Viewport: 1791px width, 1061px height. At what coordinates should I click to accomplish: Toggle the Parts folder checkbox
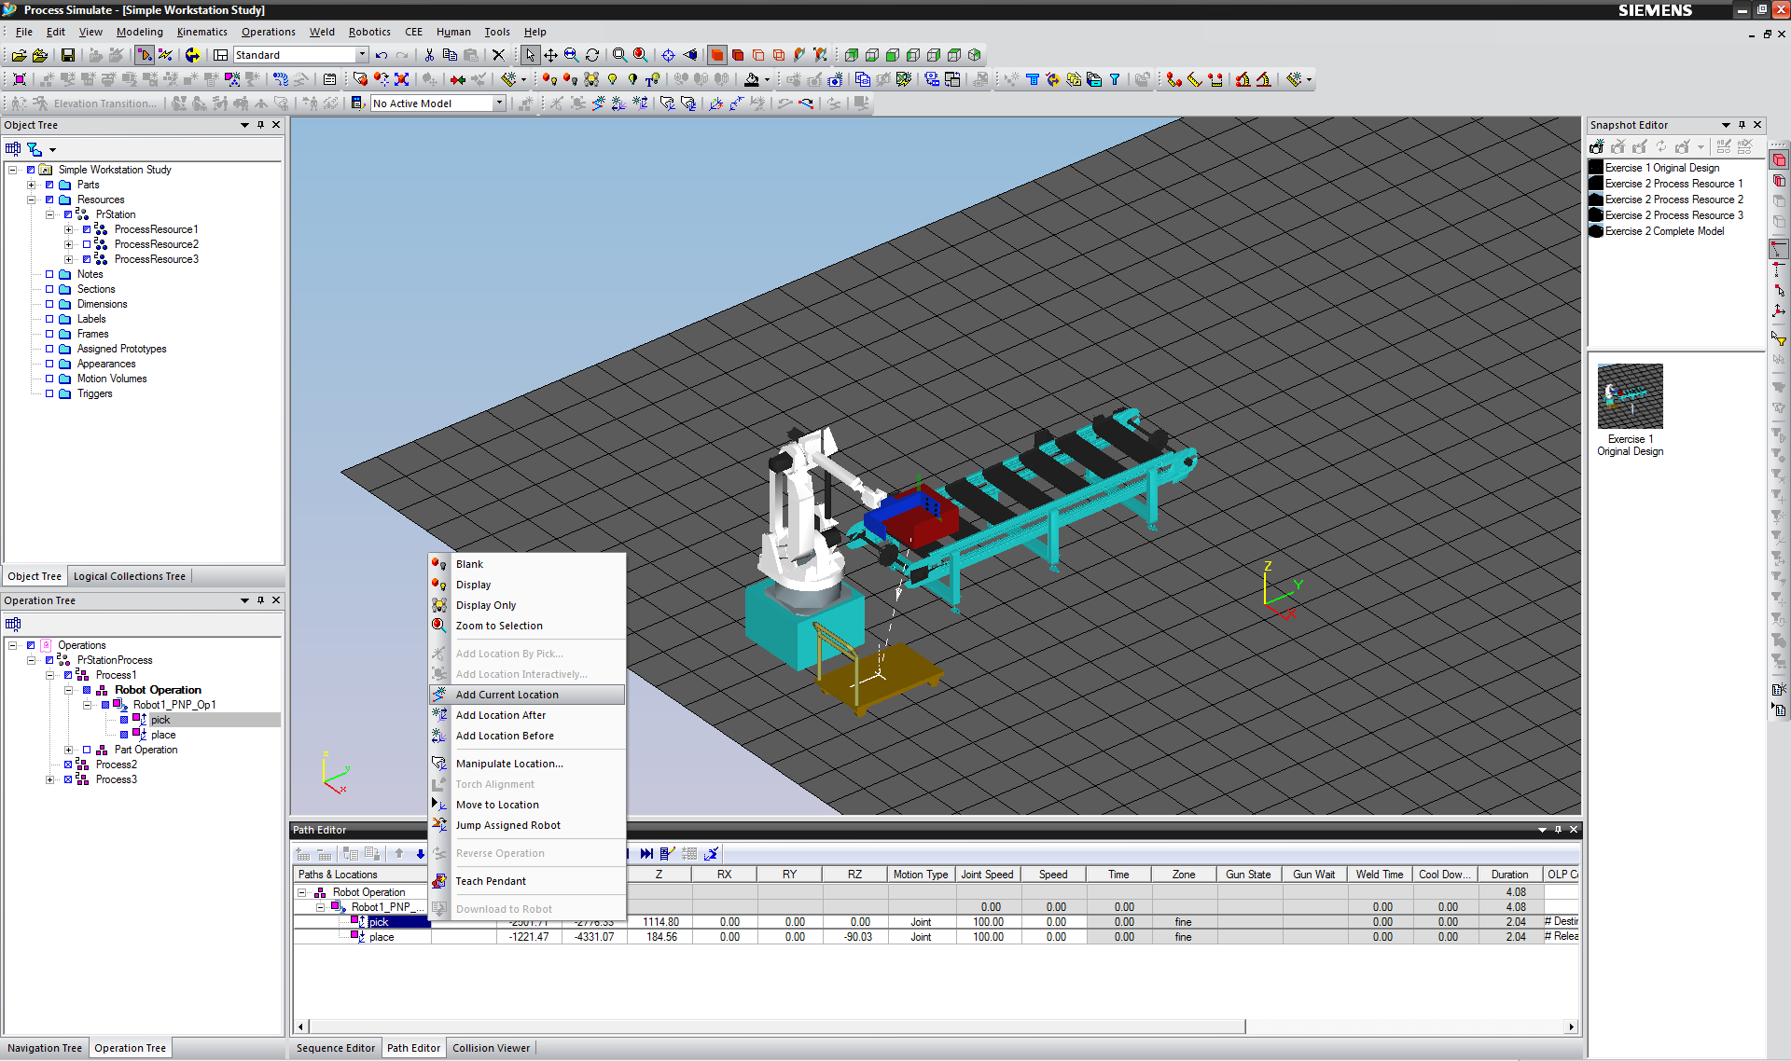(49, 185)
